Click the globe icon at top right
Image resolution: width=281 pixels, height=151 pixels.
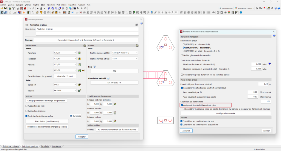(279, 8)
